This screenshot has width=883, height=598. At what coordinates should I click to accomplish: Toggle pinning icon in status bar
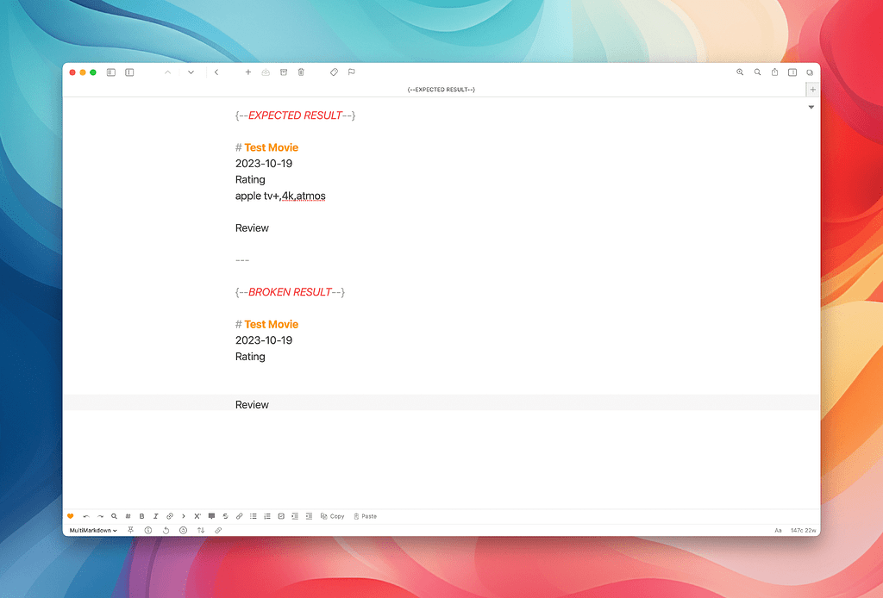131,530
